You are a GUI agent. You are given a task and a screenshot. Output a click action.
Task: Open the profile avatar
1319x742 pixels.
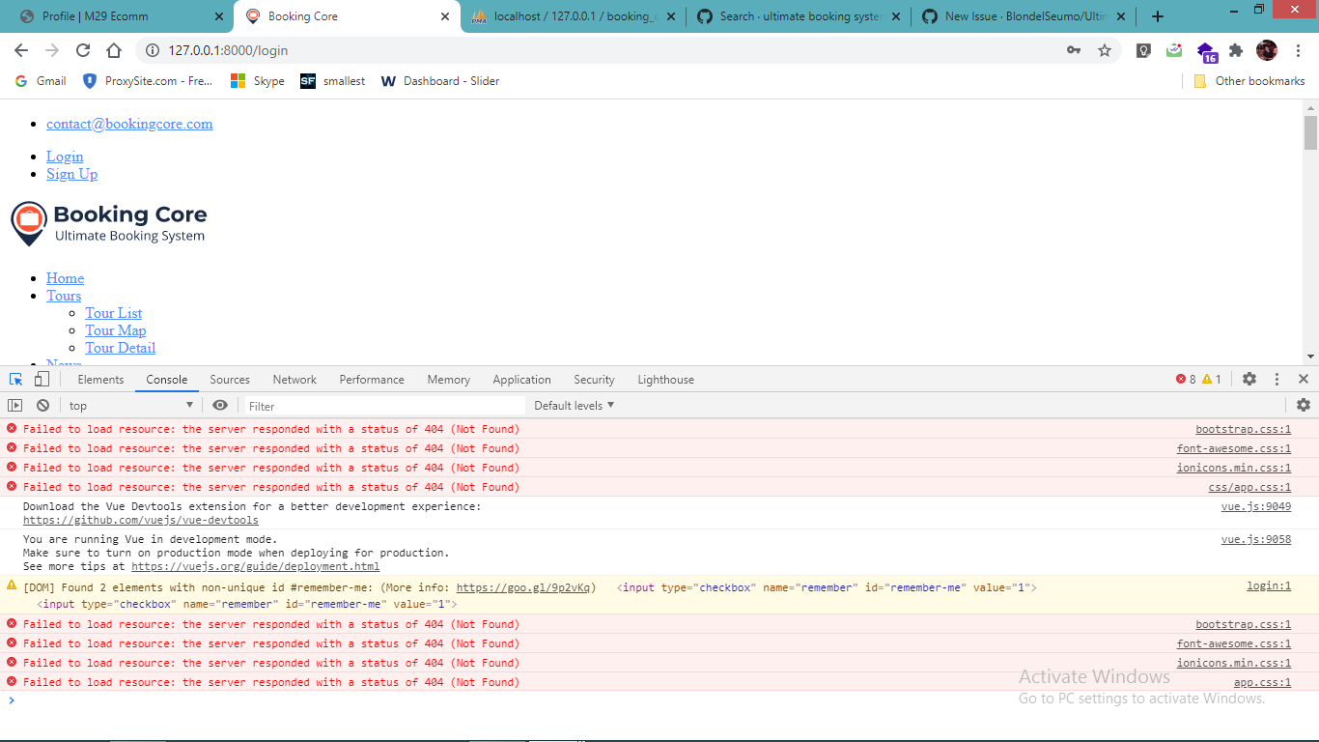click(1267, 50)
